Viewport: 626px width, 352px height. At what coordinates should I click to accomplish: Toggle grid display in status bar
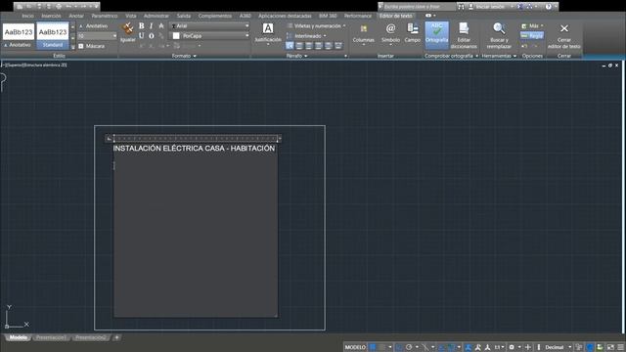click(373, 347)
